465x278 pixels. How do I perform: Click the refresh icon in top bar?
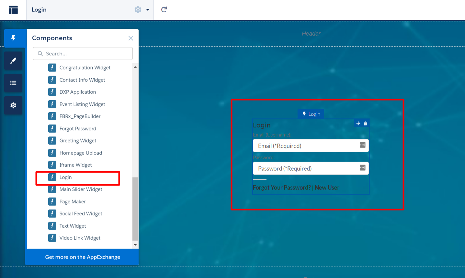click(164, 9)
